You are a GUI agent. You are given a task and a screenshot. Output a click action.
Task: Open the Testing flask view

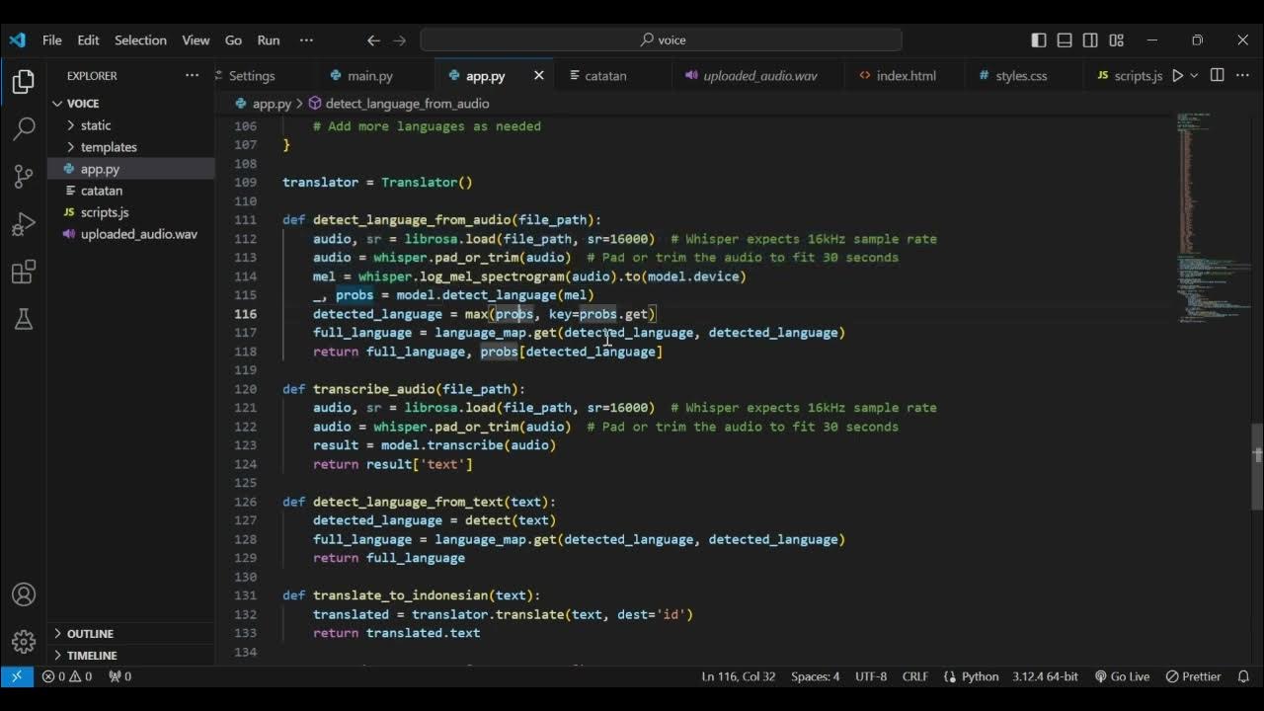(x=24, y=319)
